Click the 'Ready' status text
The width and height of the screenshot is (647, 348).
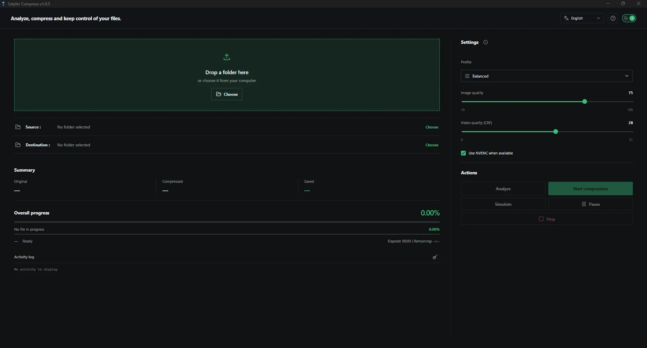pos(27,241)
